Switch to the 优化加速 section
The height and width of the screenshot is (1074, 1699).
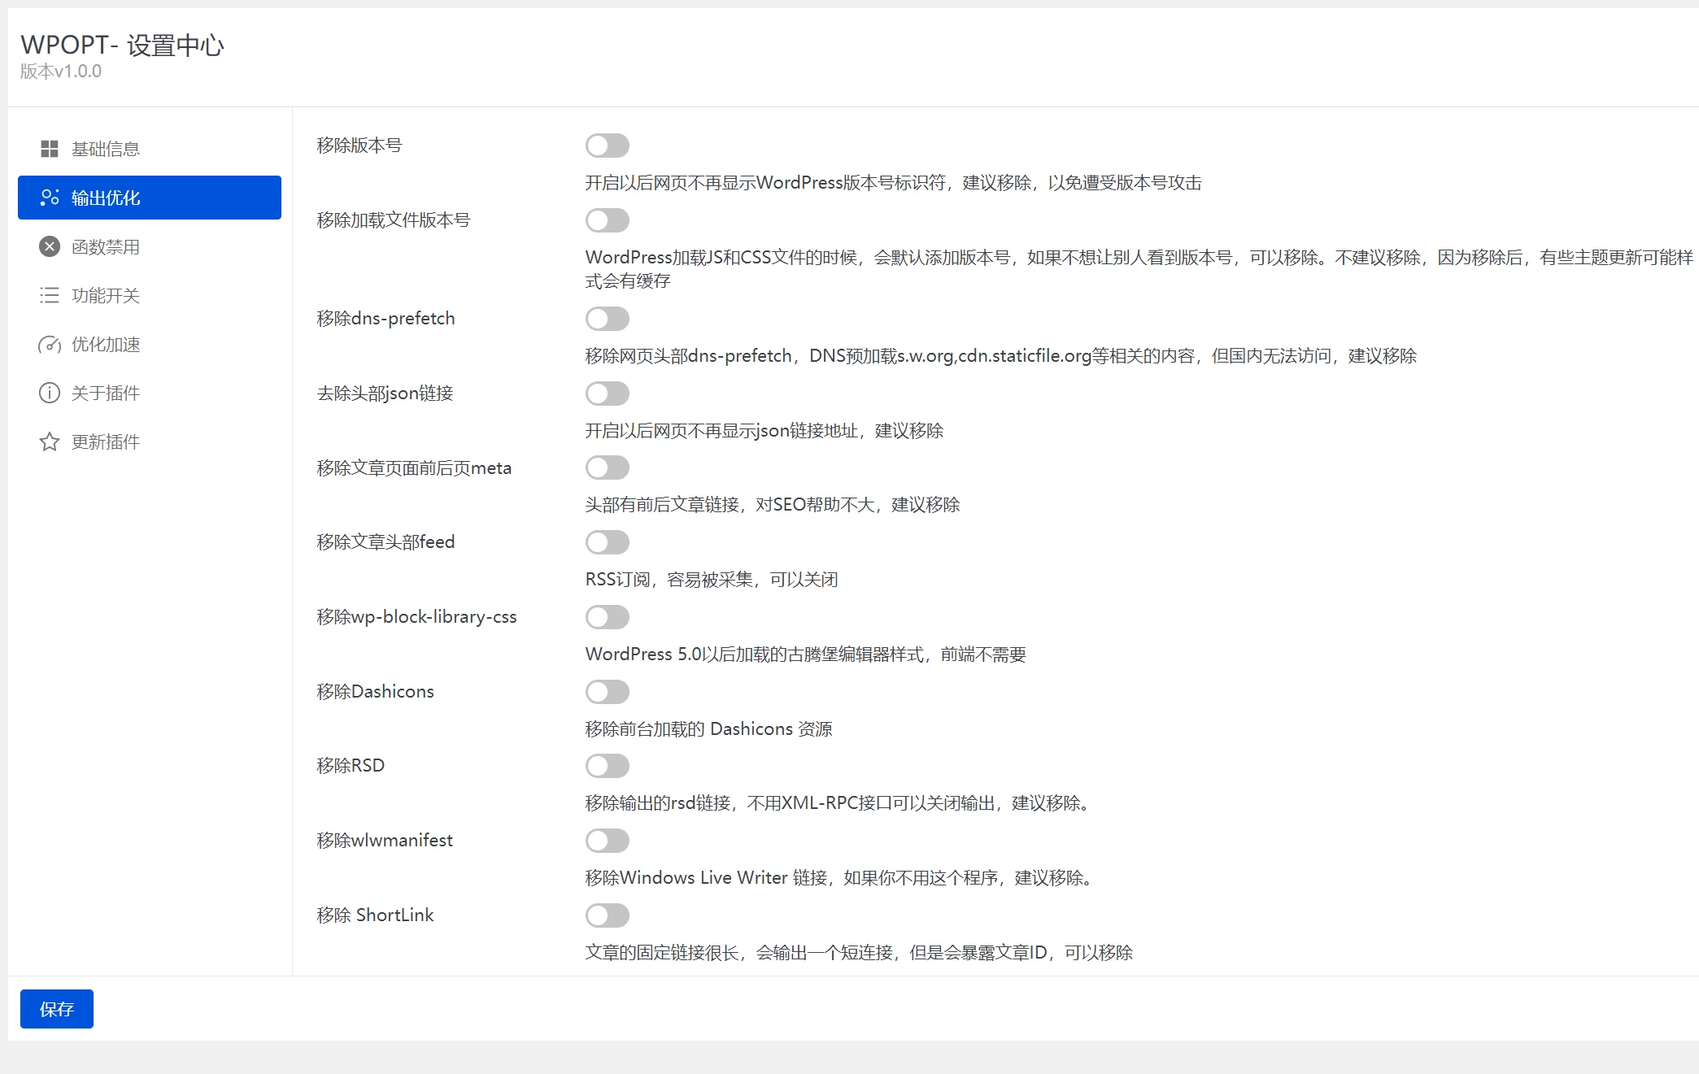tap(150, 344)
